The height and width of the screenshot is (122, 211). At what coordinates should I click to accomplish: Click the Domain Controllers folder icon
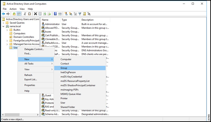tap(11, 37)
